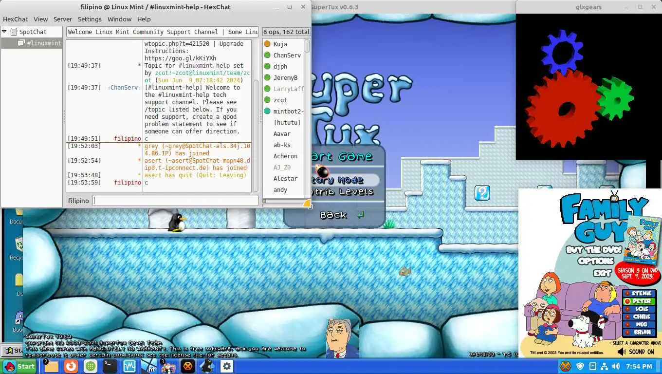662x374 pixels.
Task: Click the HexChat tray icon in system tray
Action: [x=566, y=366]
